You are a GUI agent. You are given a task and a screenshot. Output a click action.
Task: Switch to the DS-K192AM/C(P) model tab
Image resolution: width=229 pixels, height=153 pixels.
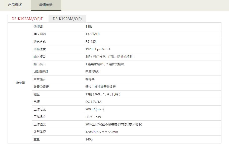(67, 19)
